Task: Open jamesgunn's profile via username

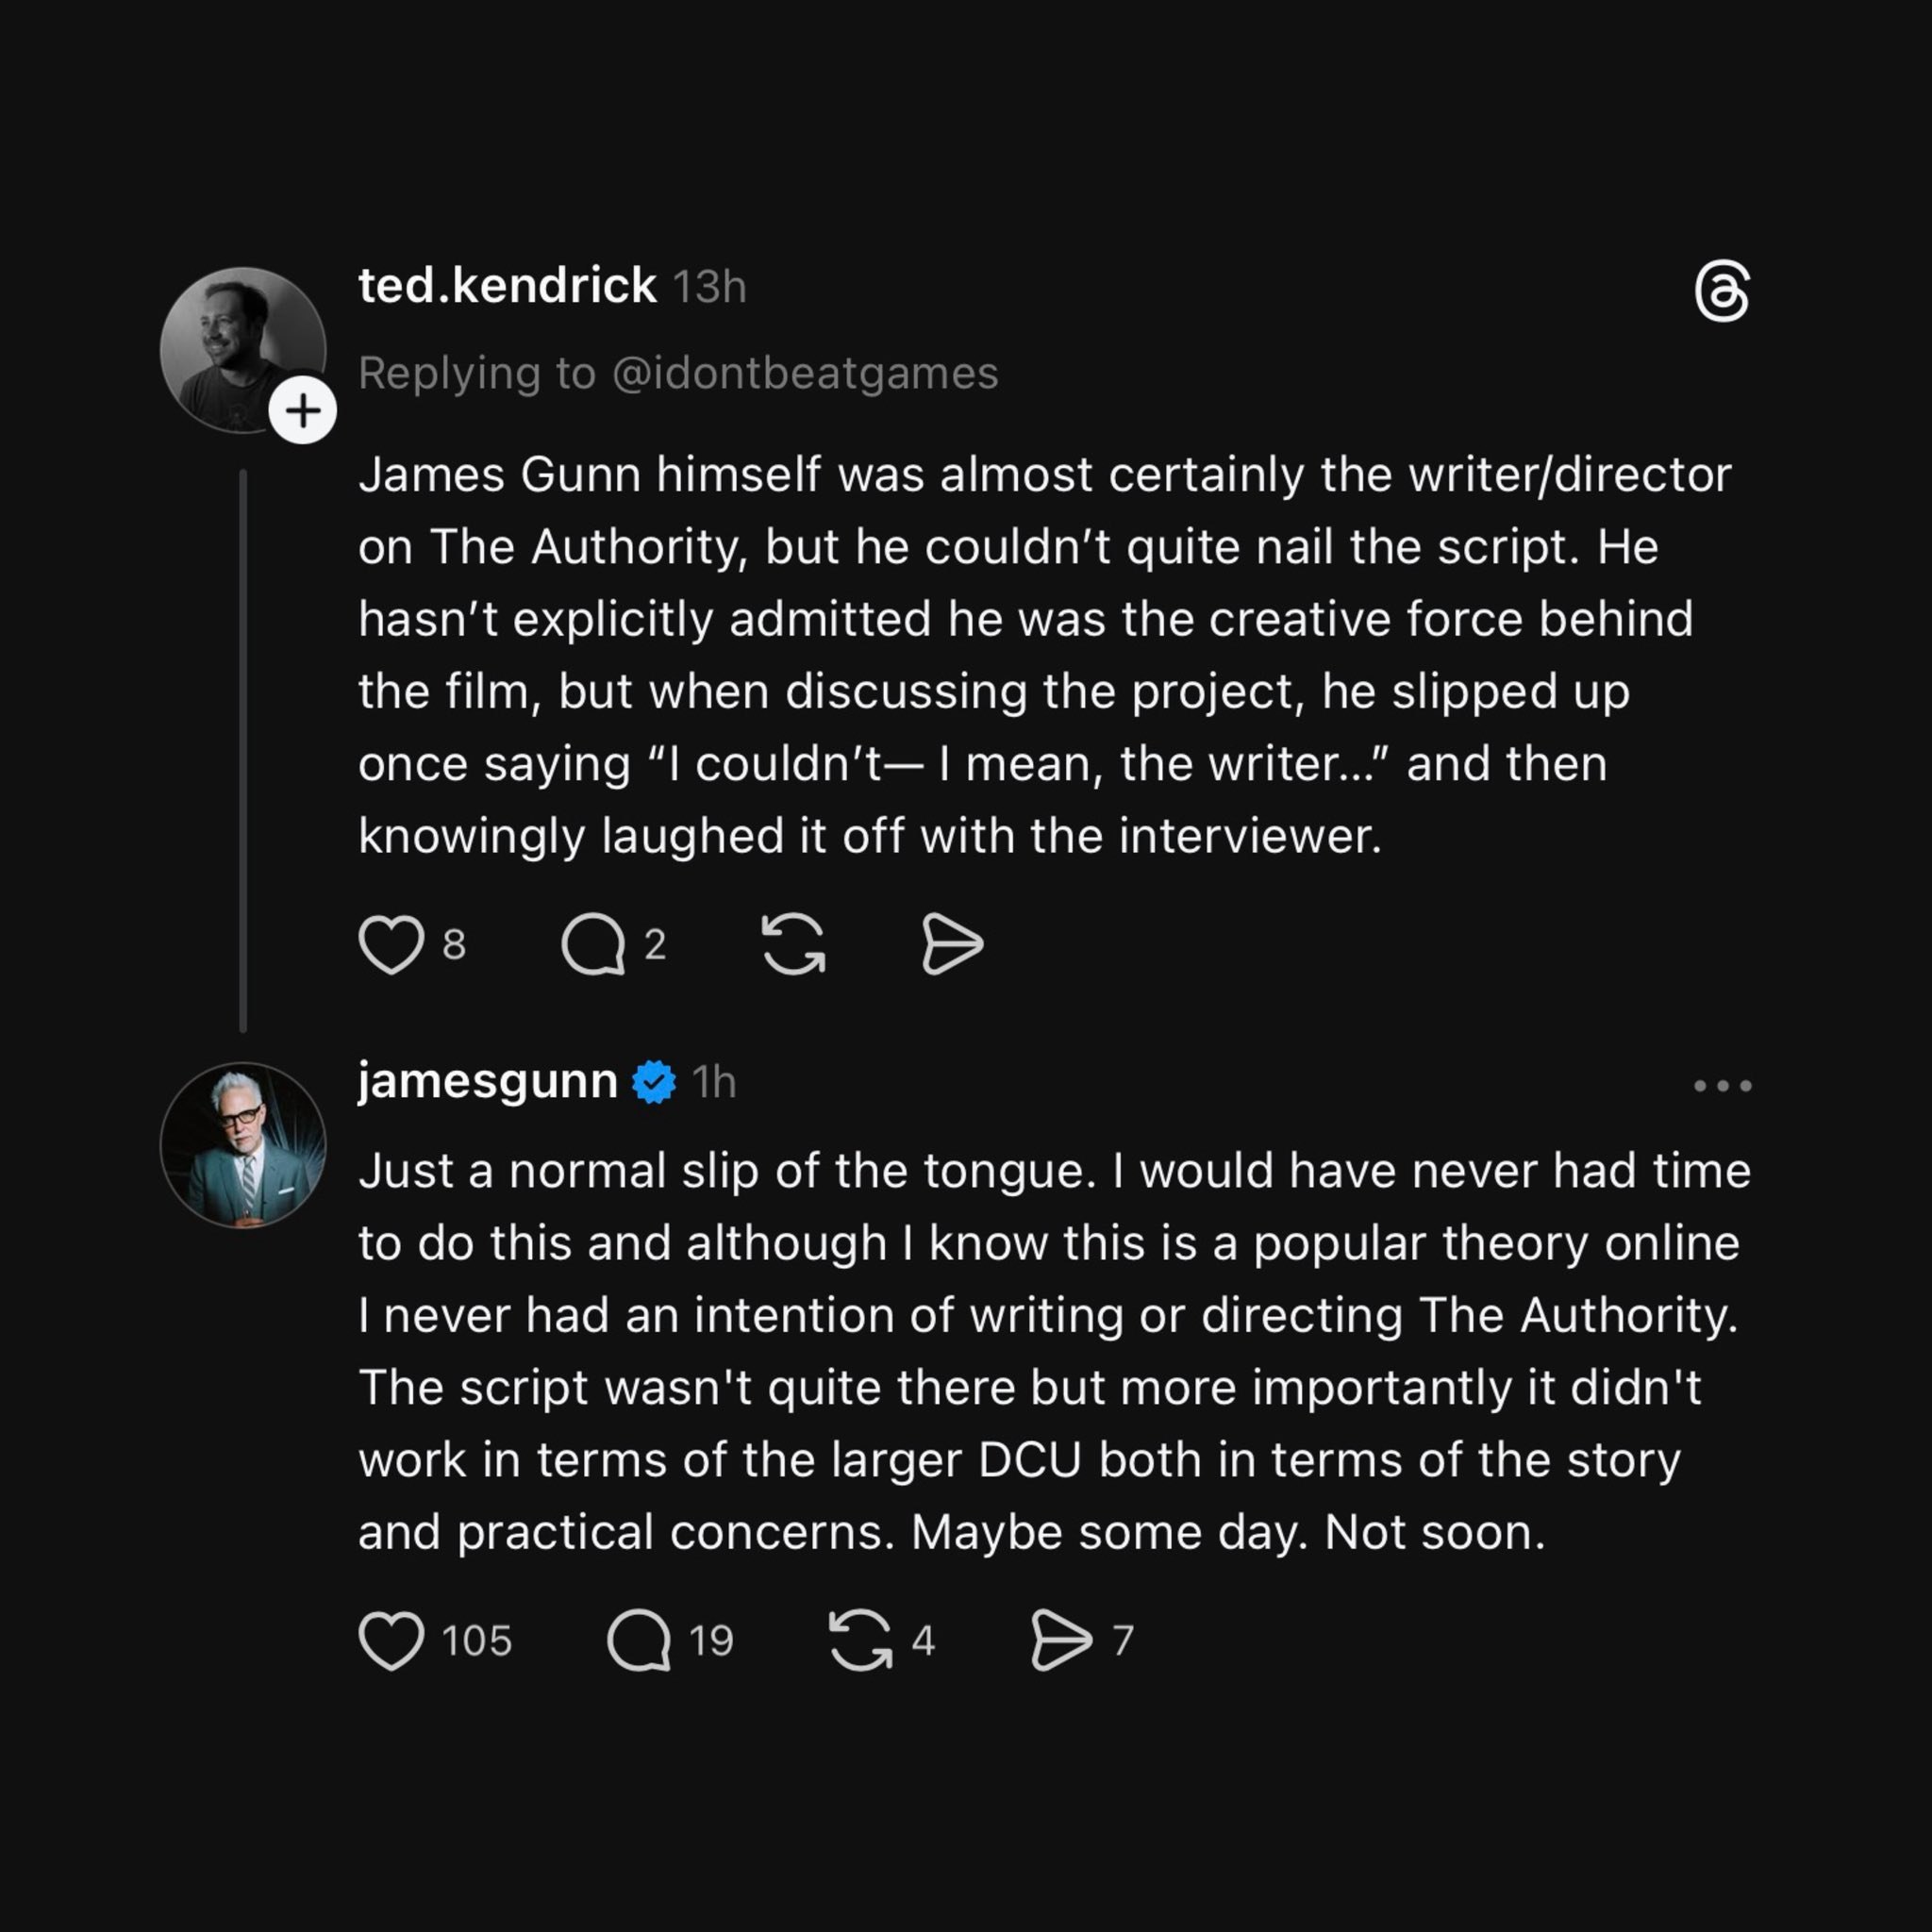Action: (488, 1081)
